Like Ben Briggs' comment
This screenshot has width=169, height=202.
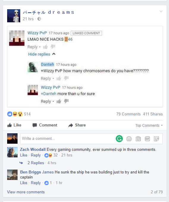point(24,183)
